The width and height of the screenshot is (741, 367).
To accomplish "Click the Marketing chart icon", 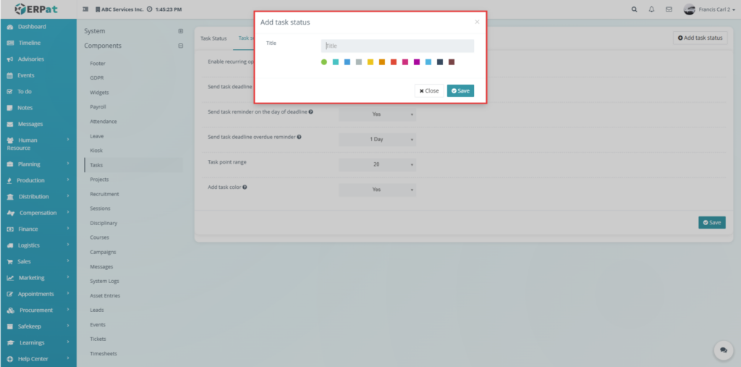I will [x=10, y=278].
